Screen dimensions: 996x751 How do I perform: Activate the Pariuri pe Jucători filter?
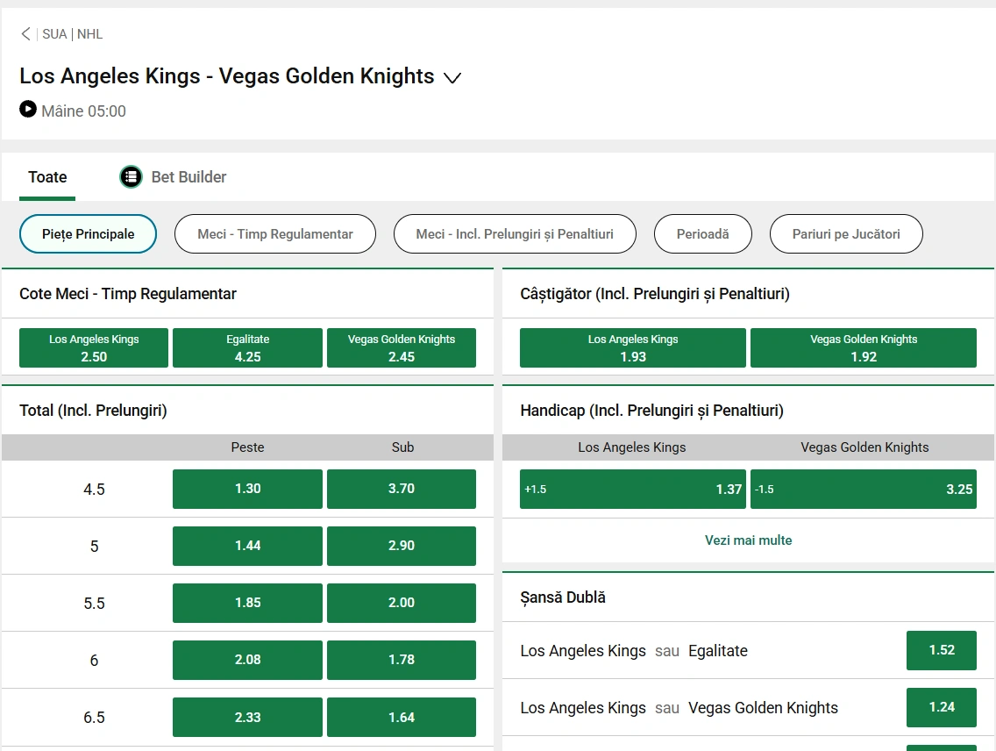pyautogui.click(x=845, y=233)
